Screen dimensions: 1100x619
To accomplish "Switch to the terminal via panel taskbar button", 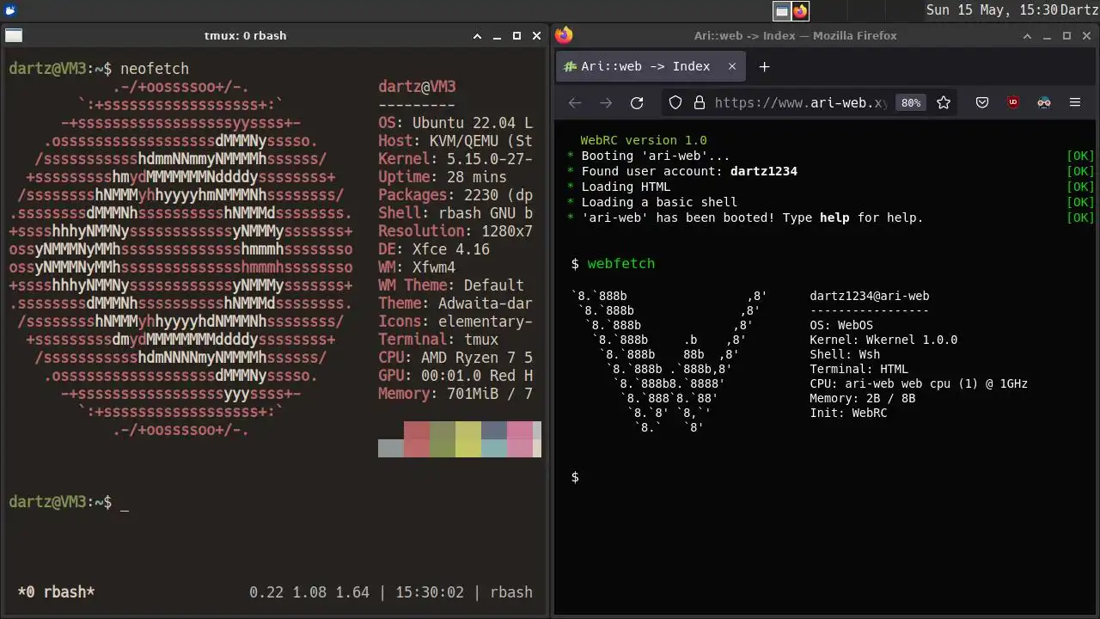I will [781, 10].
